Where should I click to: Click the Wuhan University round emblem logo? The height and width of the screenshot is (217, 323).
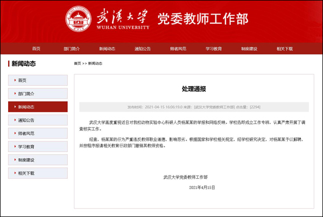[78, 19]
